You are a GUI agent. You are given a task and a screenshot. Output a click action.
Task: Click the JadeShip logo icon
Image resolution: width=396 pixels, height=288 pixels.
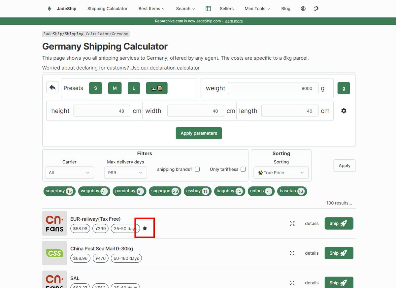click(x=49, y=9)
